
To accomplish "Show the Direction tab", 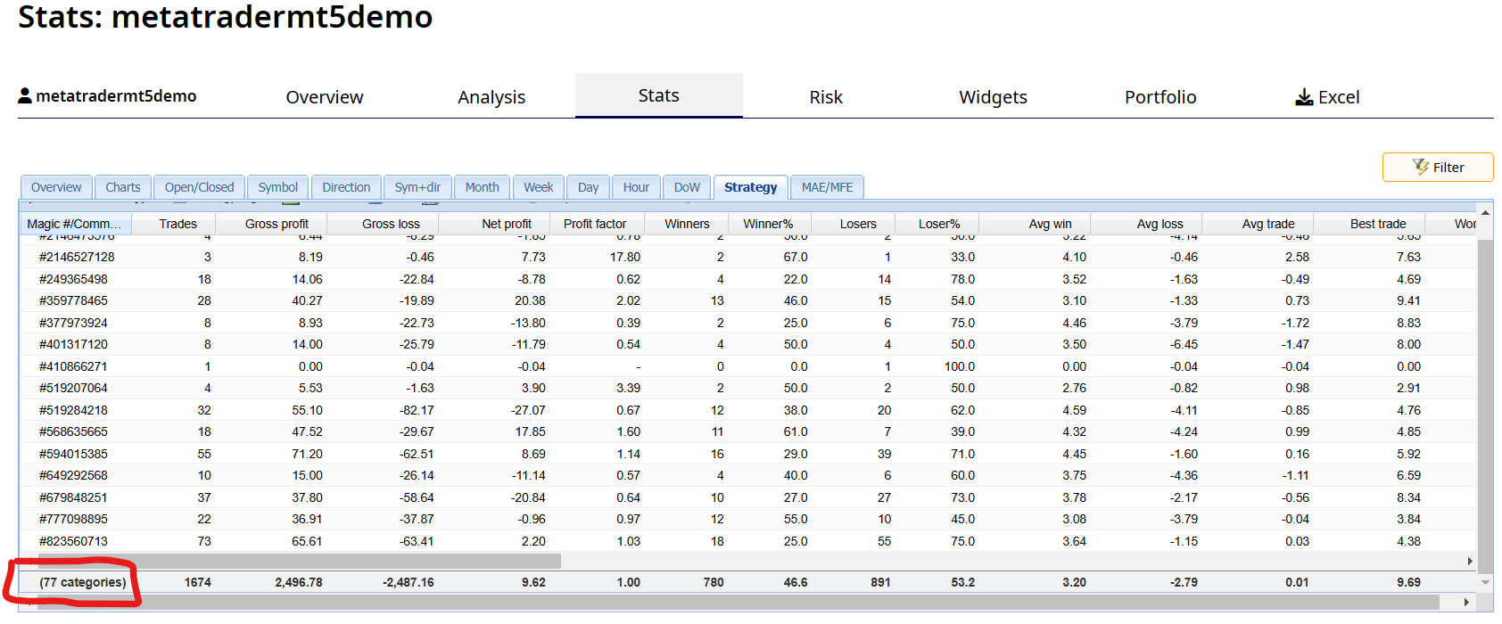I will point(346,187).
